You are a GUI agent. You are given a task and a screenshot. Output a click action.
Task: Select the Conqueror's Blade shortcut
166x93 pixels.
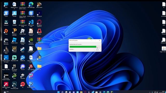pos(6,50)
